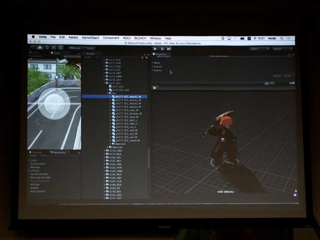The width and height of the screenshot is (320, 240).
Task: Select WwiseGlobal in Hierarchy
Action: (x=37, y=191)
